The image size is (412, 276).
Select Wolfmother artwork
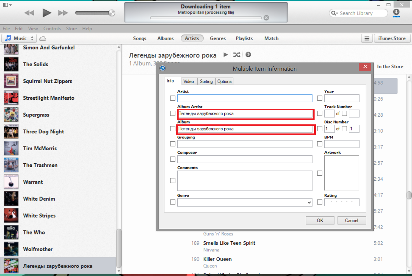pos(11,249)
